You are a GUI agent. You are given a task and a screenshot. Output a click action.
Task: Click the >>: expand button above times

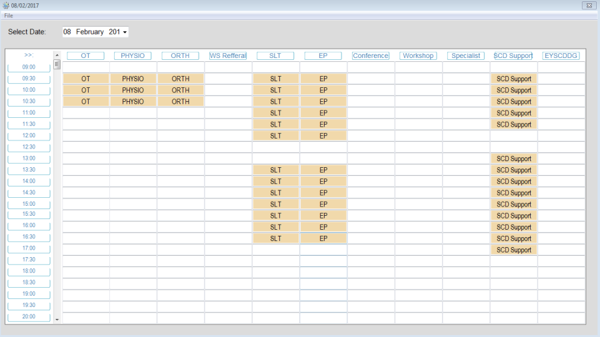pyautogui.click(x=29, y=55)
